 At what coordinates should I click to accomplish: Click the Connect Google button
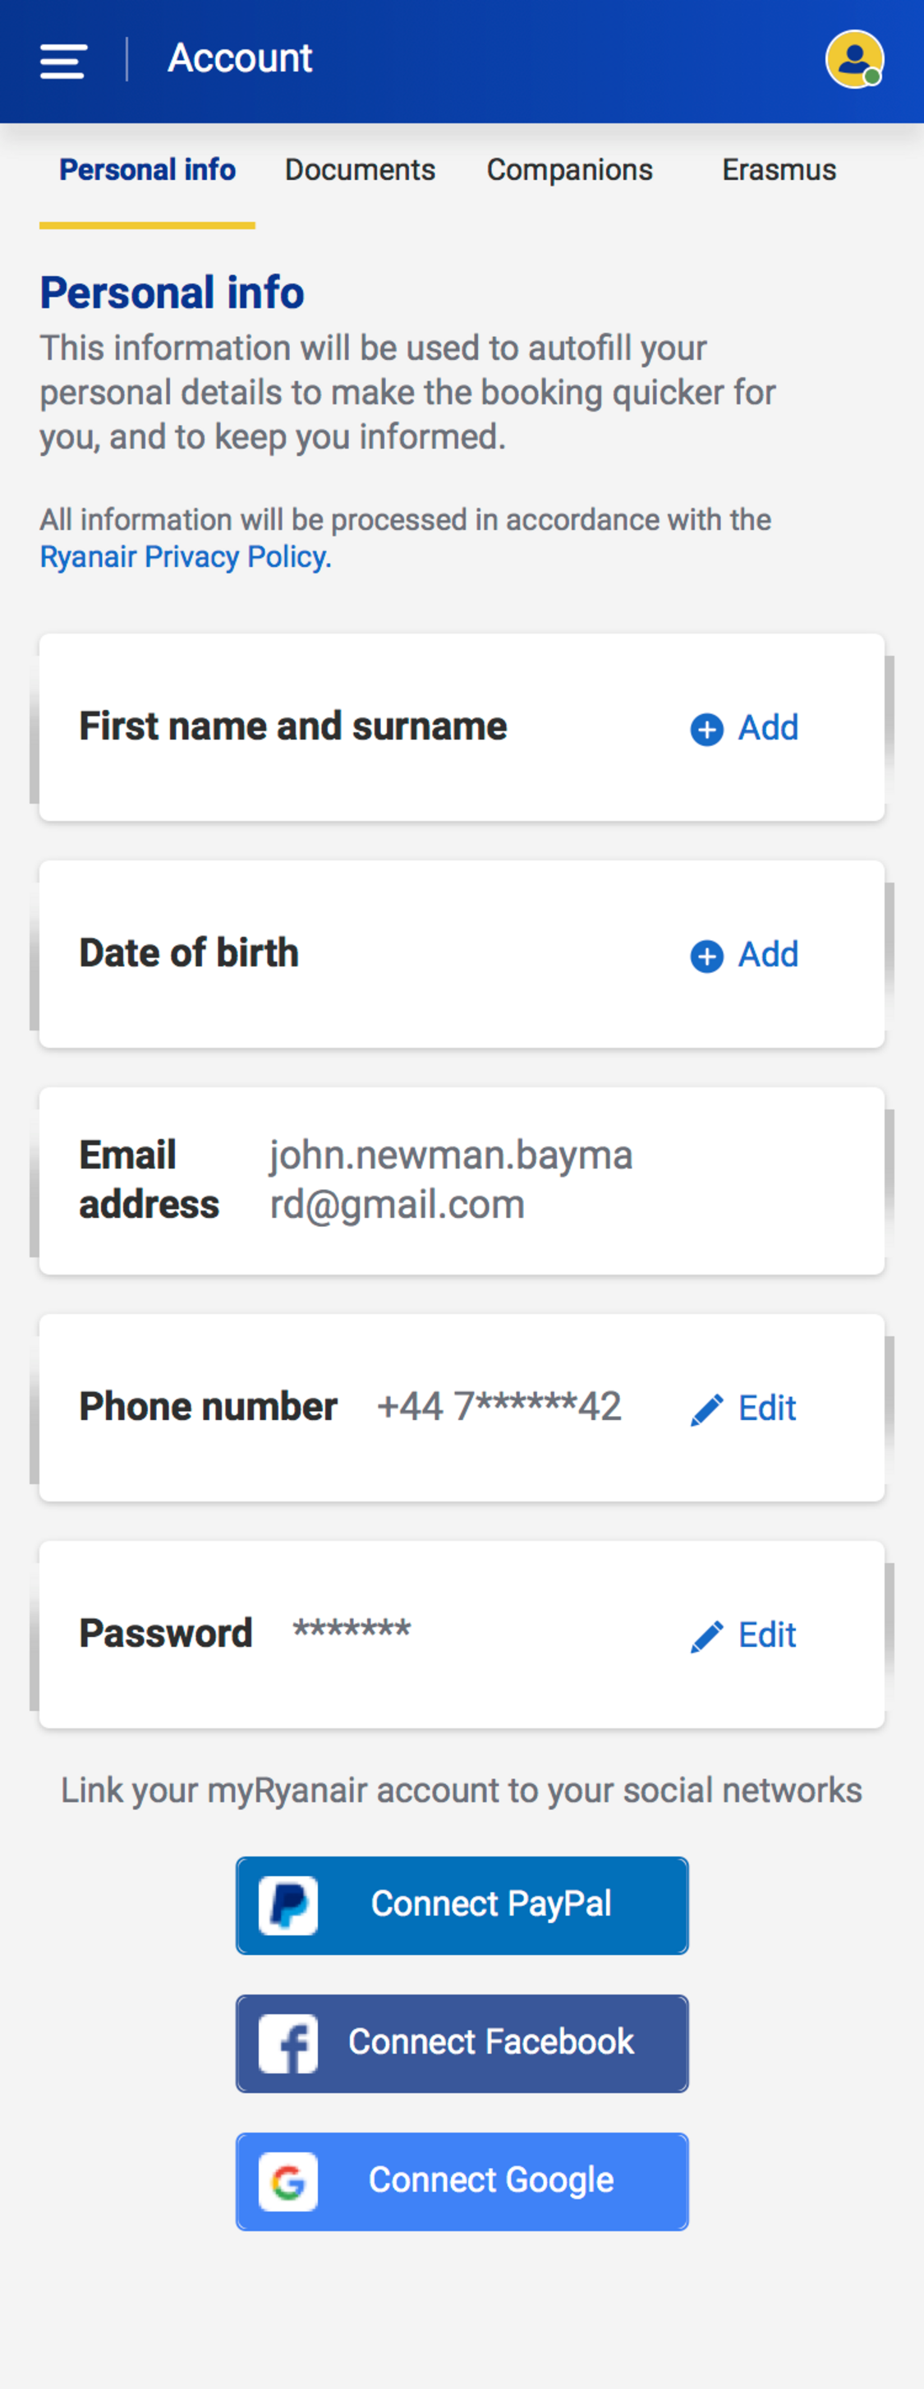[x=462, y=2180]
